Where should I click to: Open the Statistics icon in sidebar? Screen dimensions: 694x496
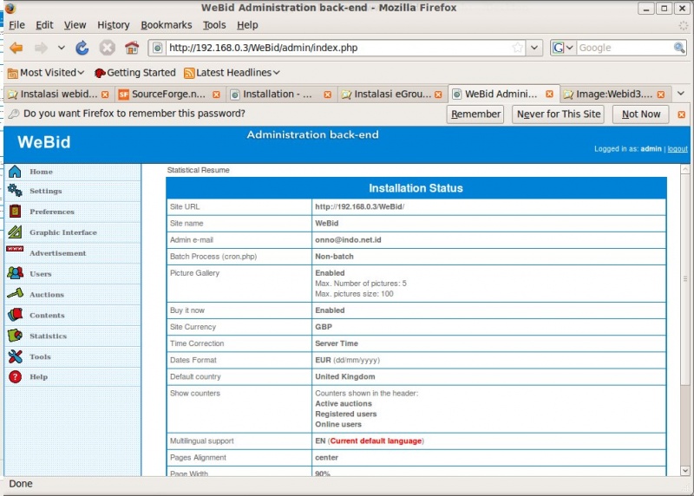15,336
